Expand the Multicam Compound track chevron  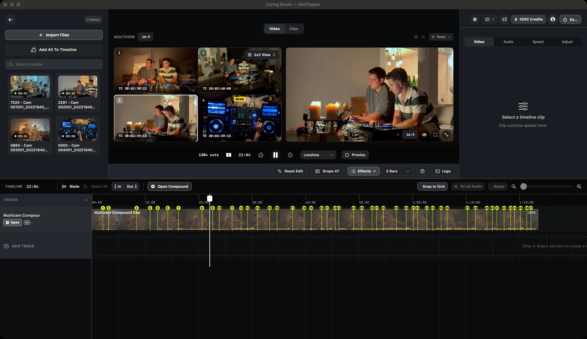27,223
